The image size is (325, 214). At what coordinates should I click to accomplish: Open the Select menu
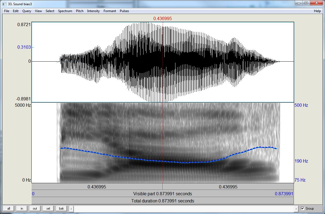[50, 11]
